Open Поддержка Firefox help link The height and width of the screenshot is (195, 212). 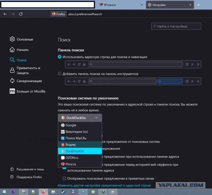coord(26,177)
